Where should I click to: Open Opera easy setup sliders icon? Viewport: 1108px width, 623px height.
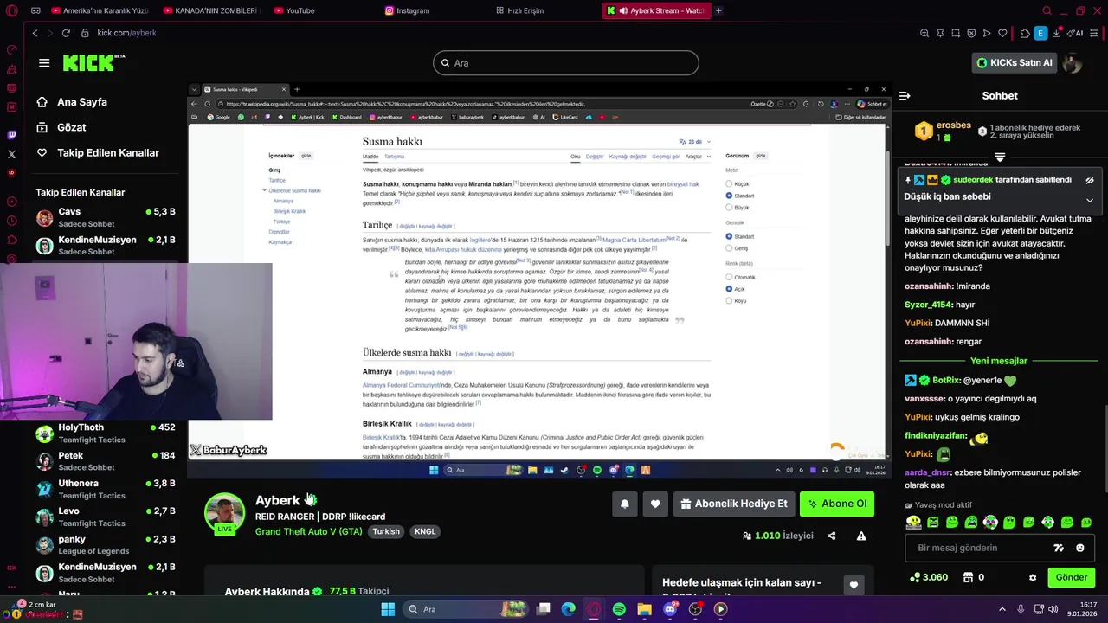(1094, 33)
